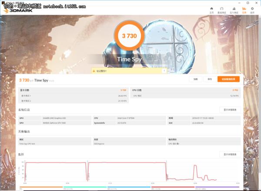Image resolution: width=261 pixels, height=191 pixels.
Task: Toggle the purple legend bar under chart
Action: pyautogui.click(x=217, y=187)
